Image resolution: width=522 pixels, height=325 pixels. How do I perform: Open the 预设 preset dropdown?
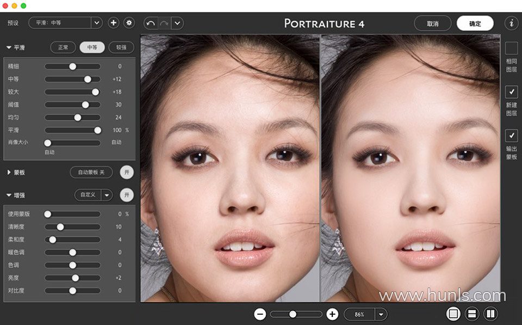pyautogui.click(x=97, y=23)
